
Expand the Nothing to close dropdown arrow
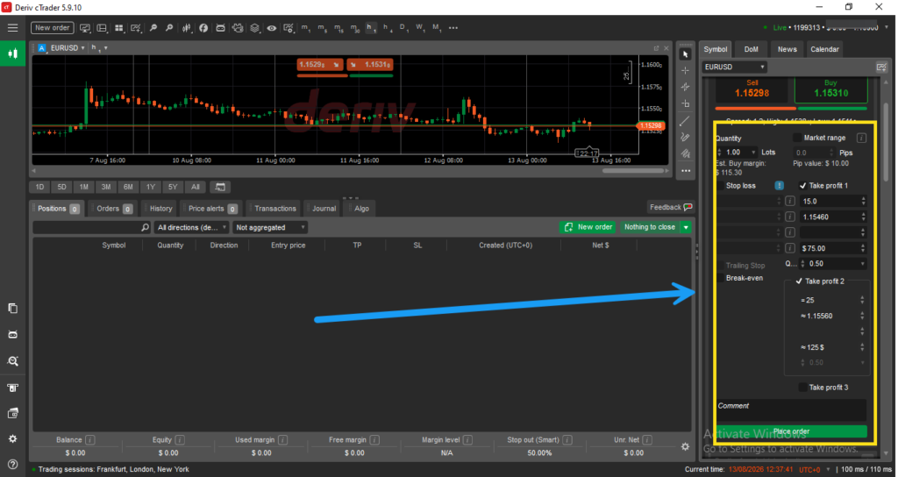pyautogui.click(x=686, y=227)
